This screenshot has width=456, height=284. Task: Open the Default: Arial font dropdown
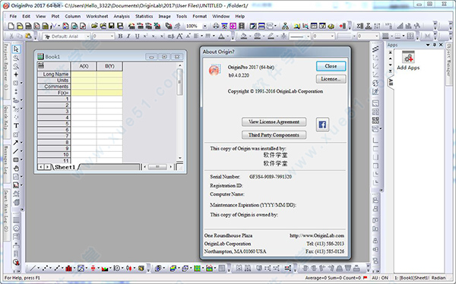[x=88, y=36]
